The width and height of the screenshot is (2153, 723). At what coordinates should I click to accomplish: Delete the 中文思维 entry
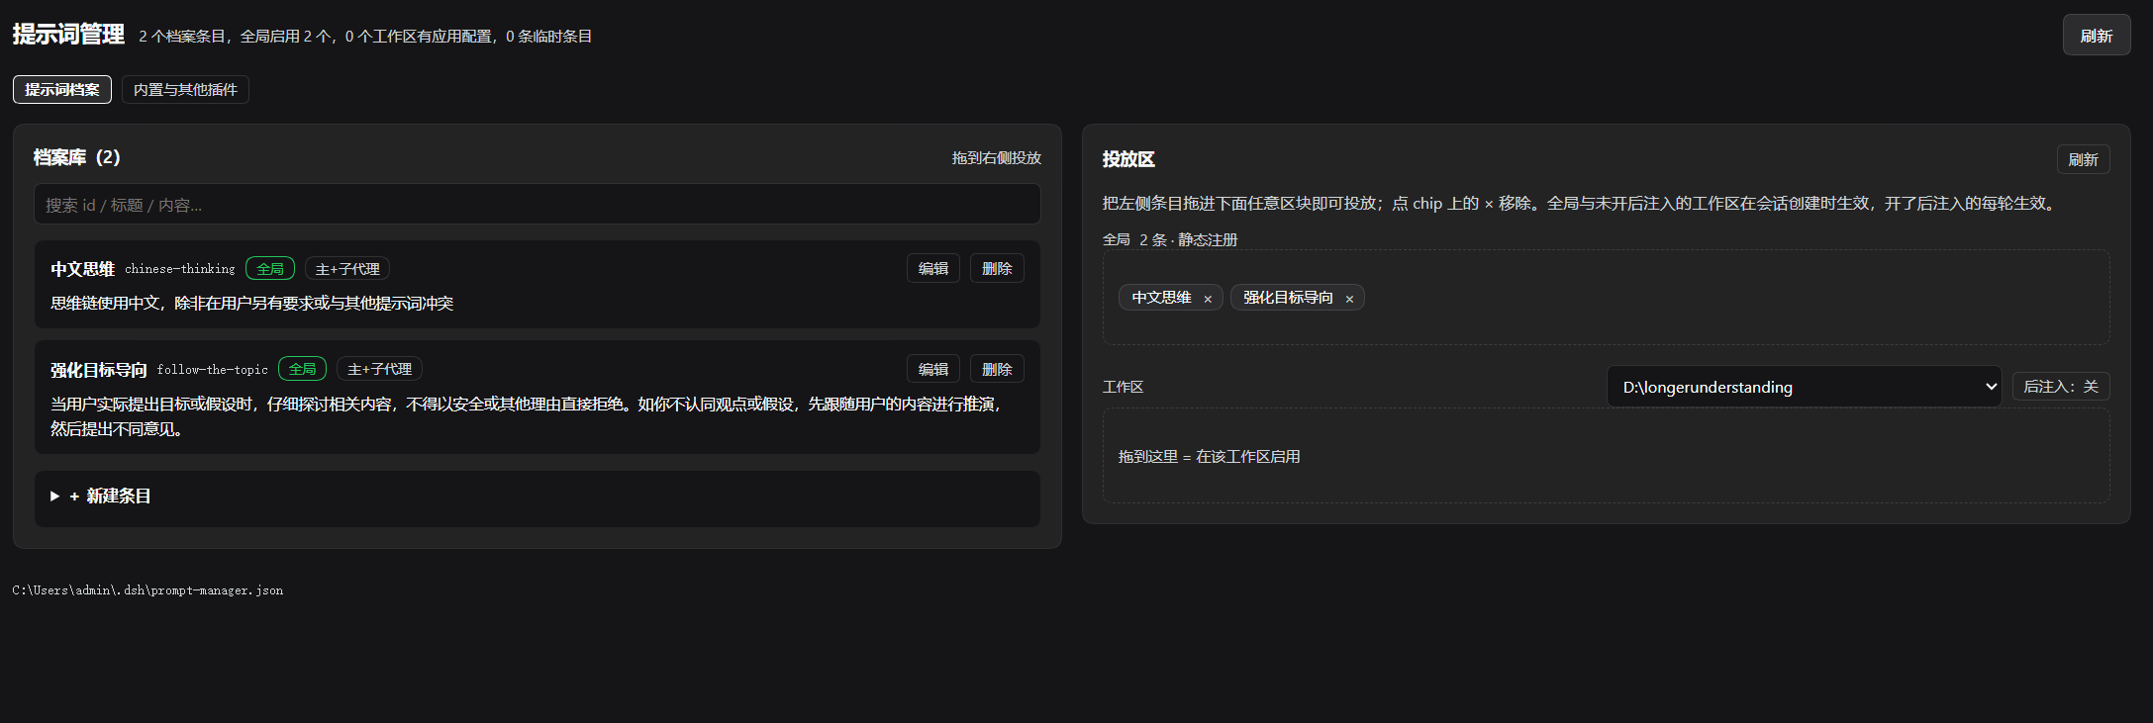[997, 269]
